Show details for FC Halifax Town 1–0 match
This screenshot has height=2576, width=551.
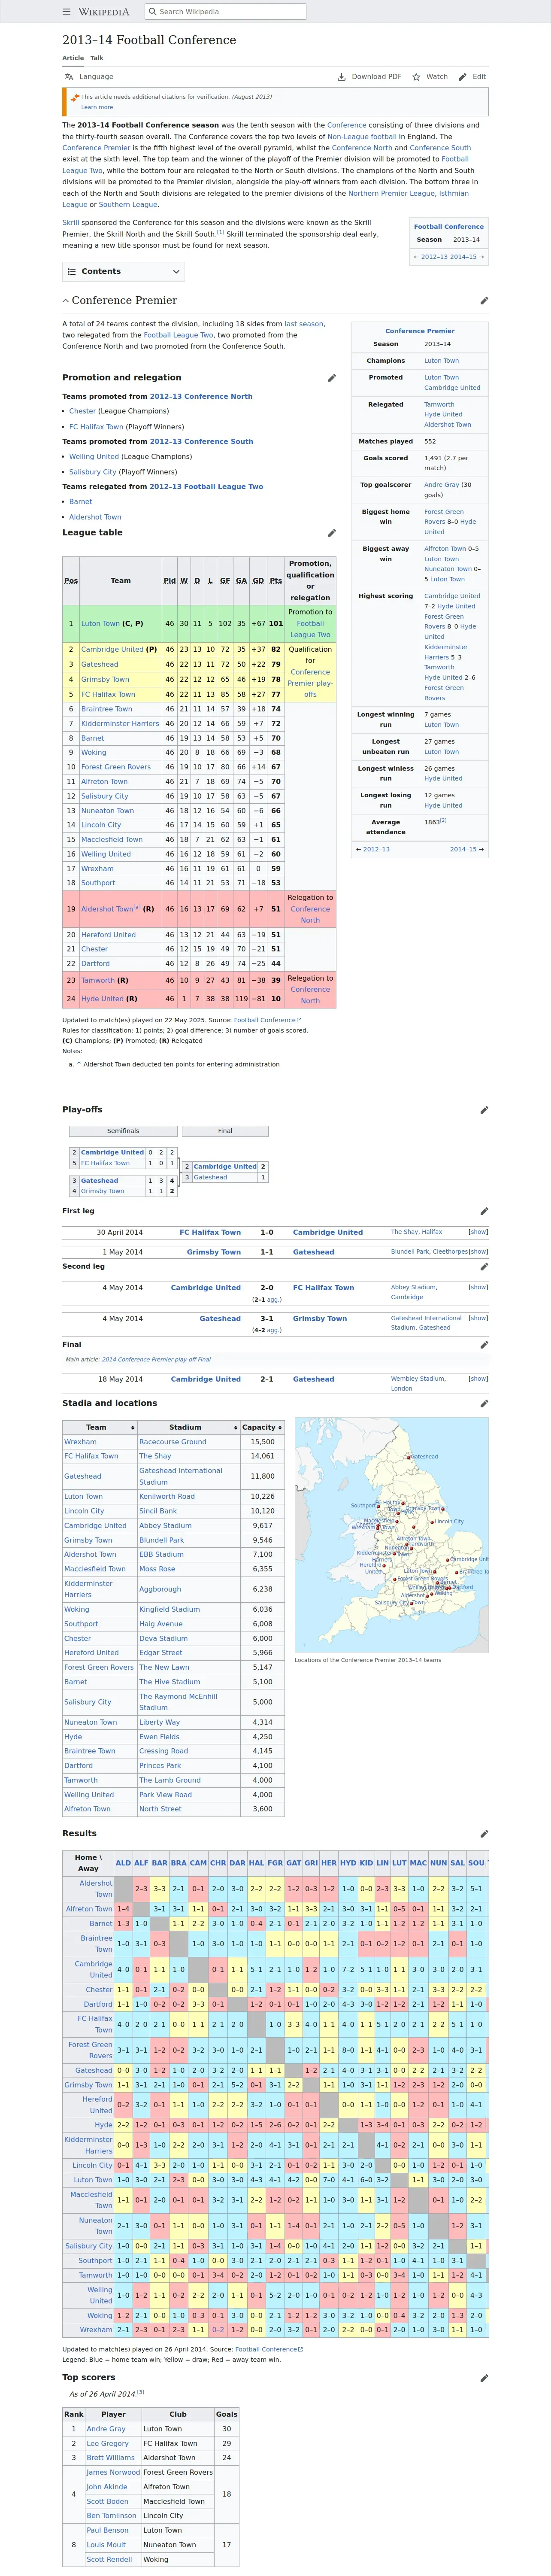(x=478, y=1232)
